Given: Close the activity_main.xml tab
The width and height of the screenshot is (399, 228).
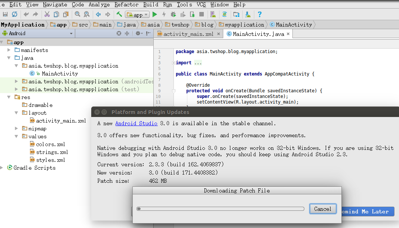Looking at the screenshot, I should [x=219, y=34].
